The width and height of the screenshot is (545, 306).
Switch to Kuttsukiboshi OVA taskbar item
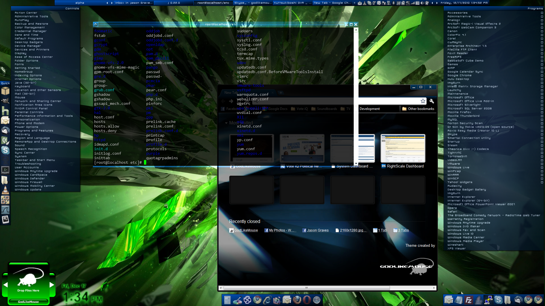point(292,3)
